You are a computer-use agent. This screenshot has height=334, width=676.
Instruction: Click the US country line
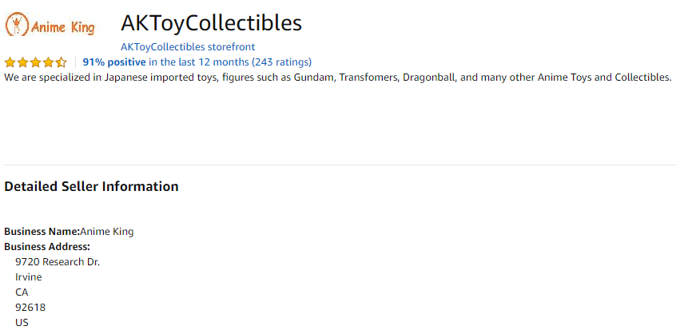[x=22, y=322]
